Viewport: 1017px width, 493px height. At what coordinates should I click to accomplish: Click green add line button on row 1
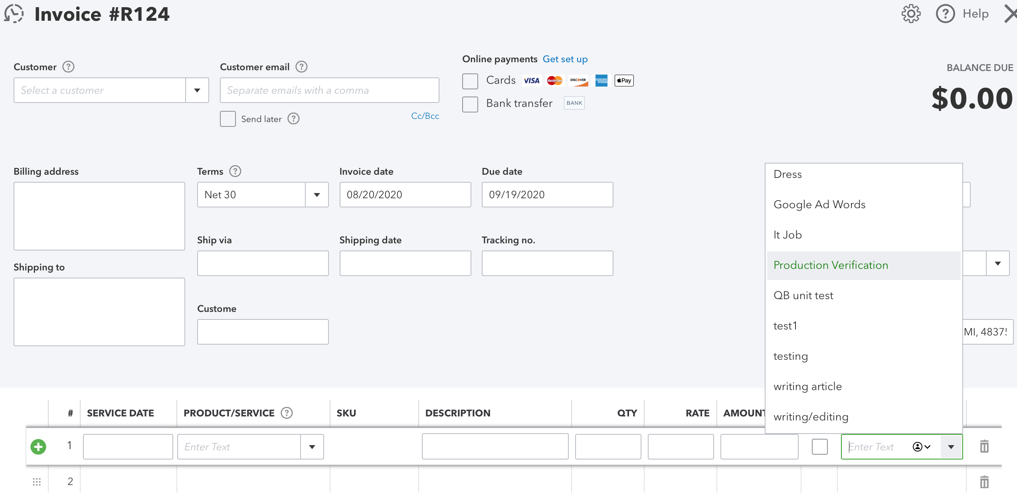pos(38,446)
